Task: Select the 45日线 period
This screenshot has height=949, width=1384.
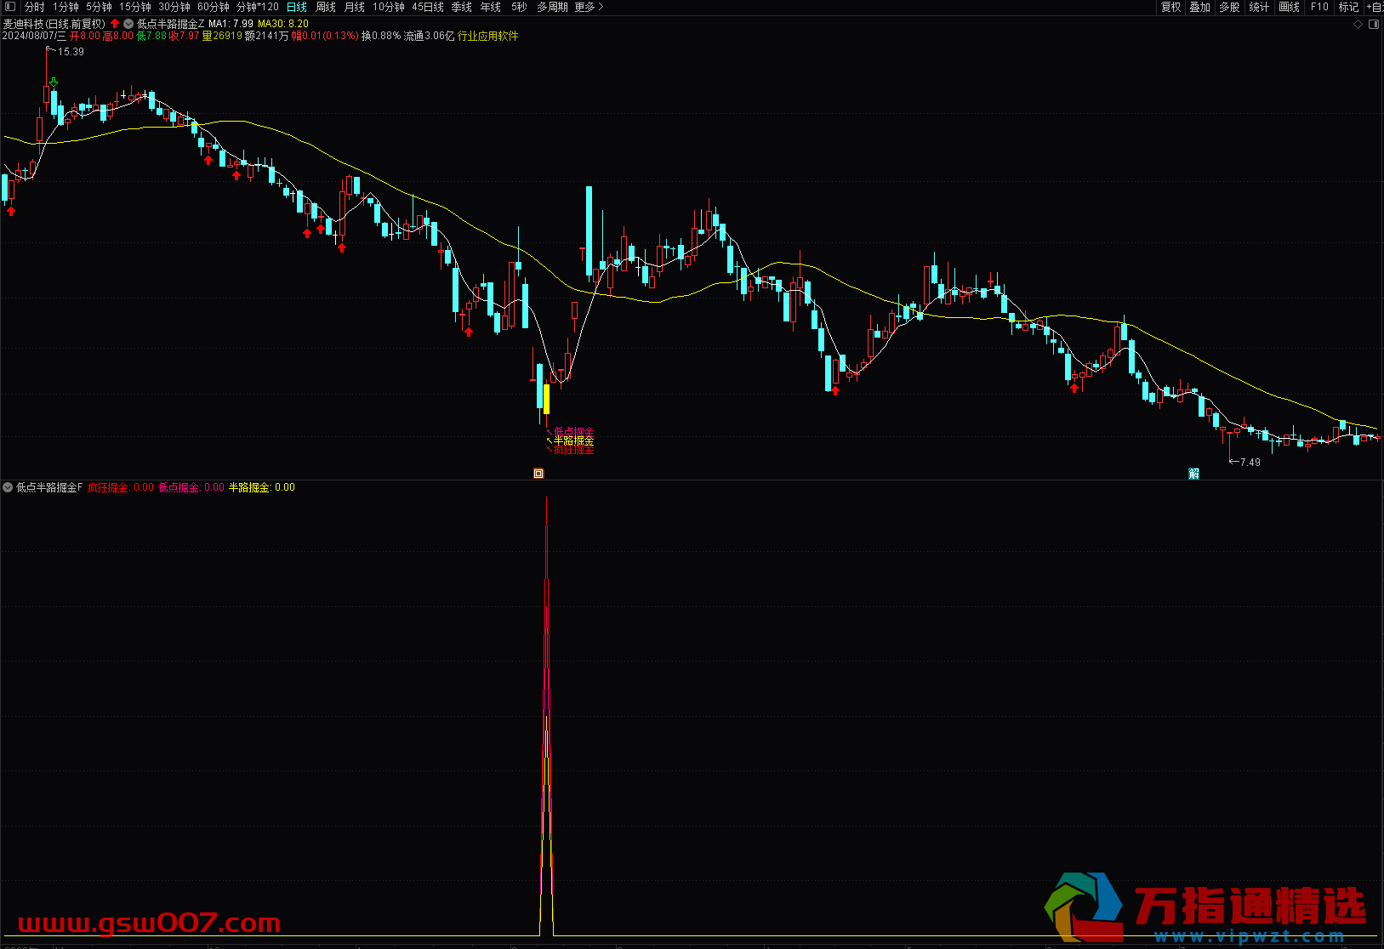Action: tap(428, 7)
